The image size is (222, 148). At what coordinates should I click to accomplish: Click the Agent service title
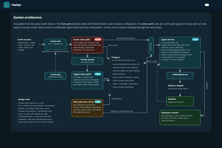168,39
